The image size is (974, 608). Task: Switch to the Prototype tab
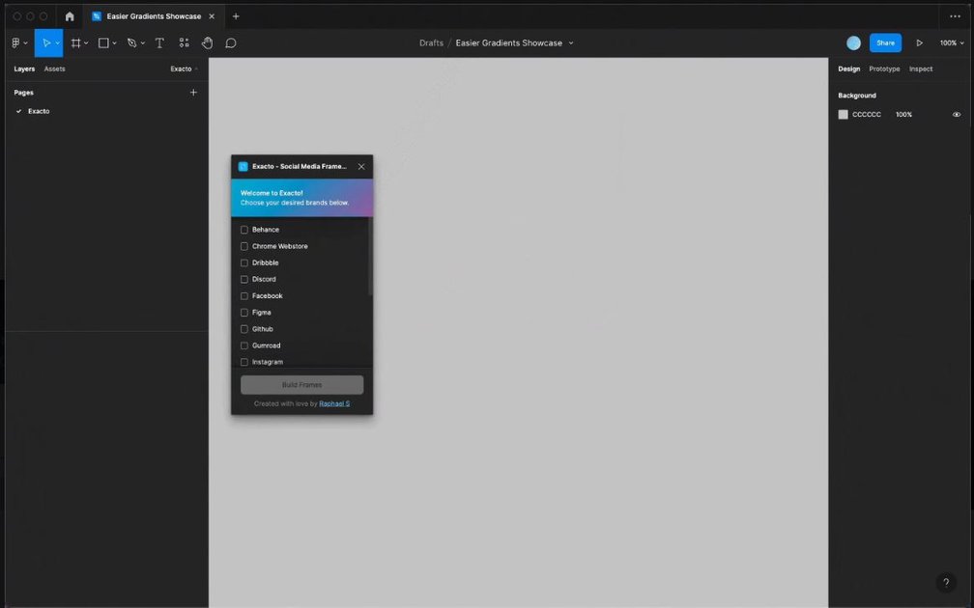pos(883,69)
